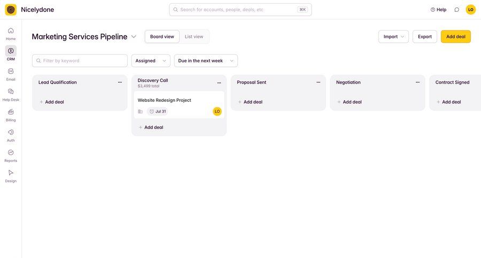The width and height of the screenshot is (481, 258).
Task: Add deal under Negotiation
Action: click(350, 102)
